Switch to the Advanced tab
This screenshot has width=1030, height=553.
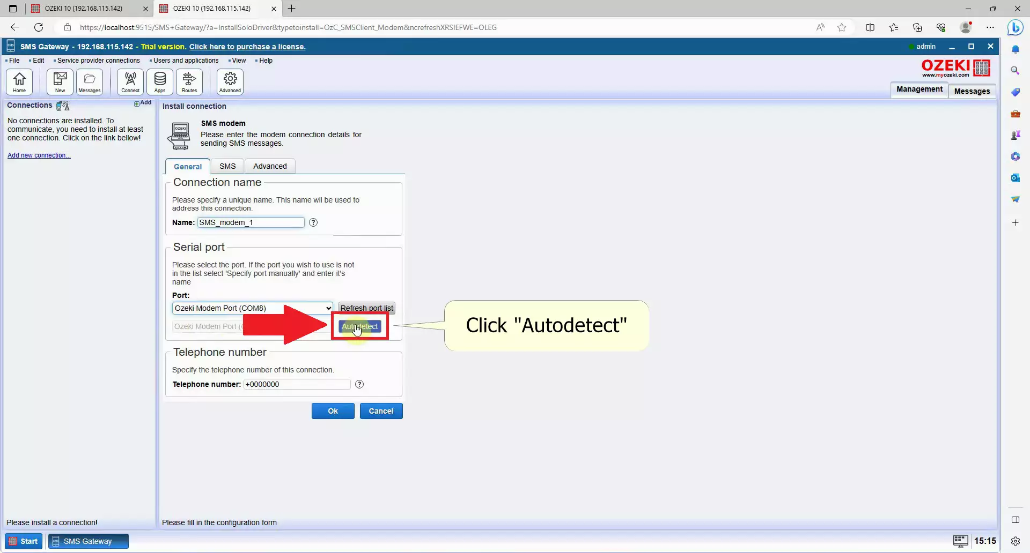coord(270,166)
